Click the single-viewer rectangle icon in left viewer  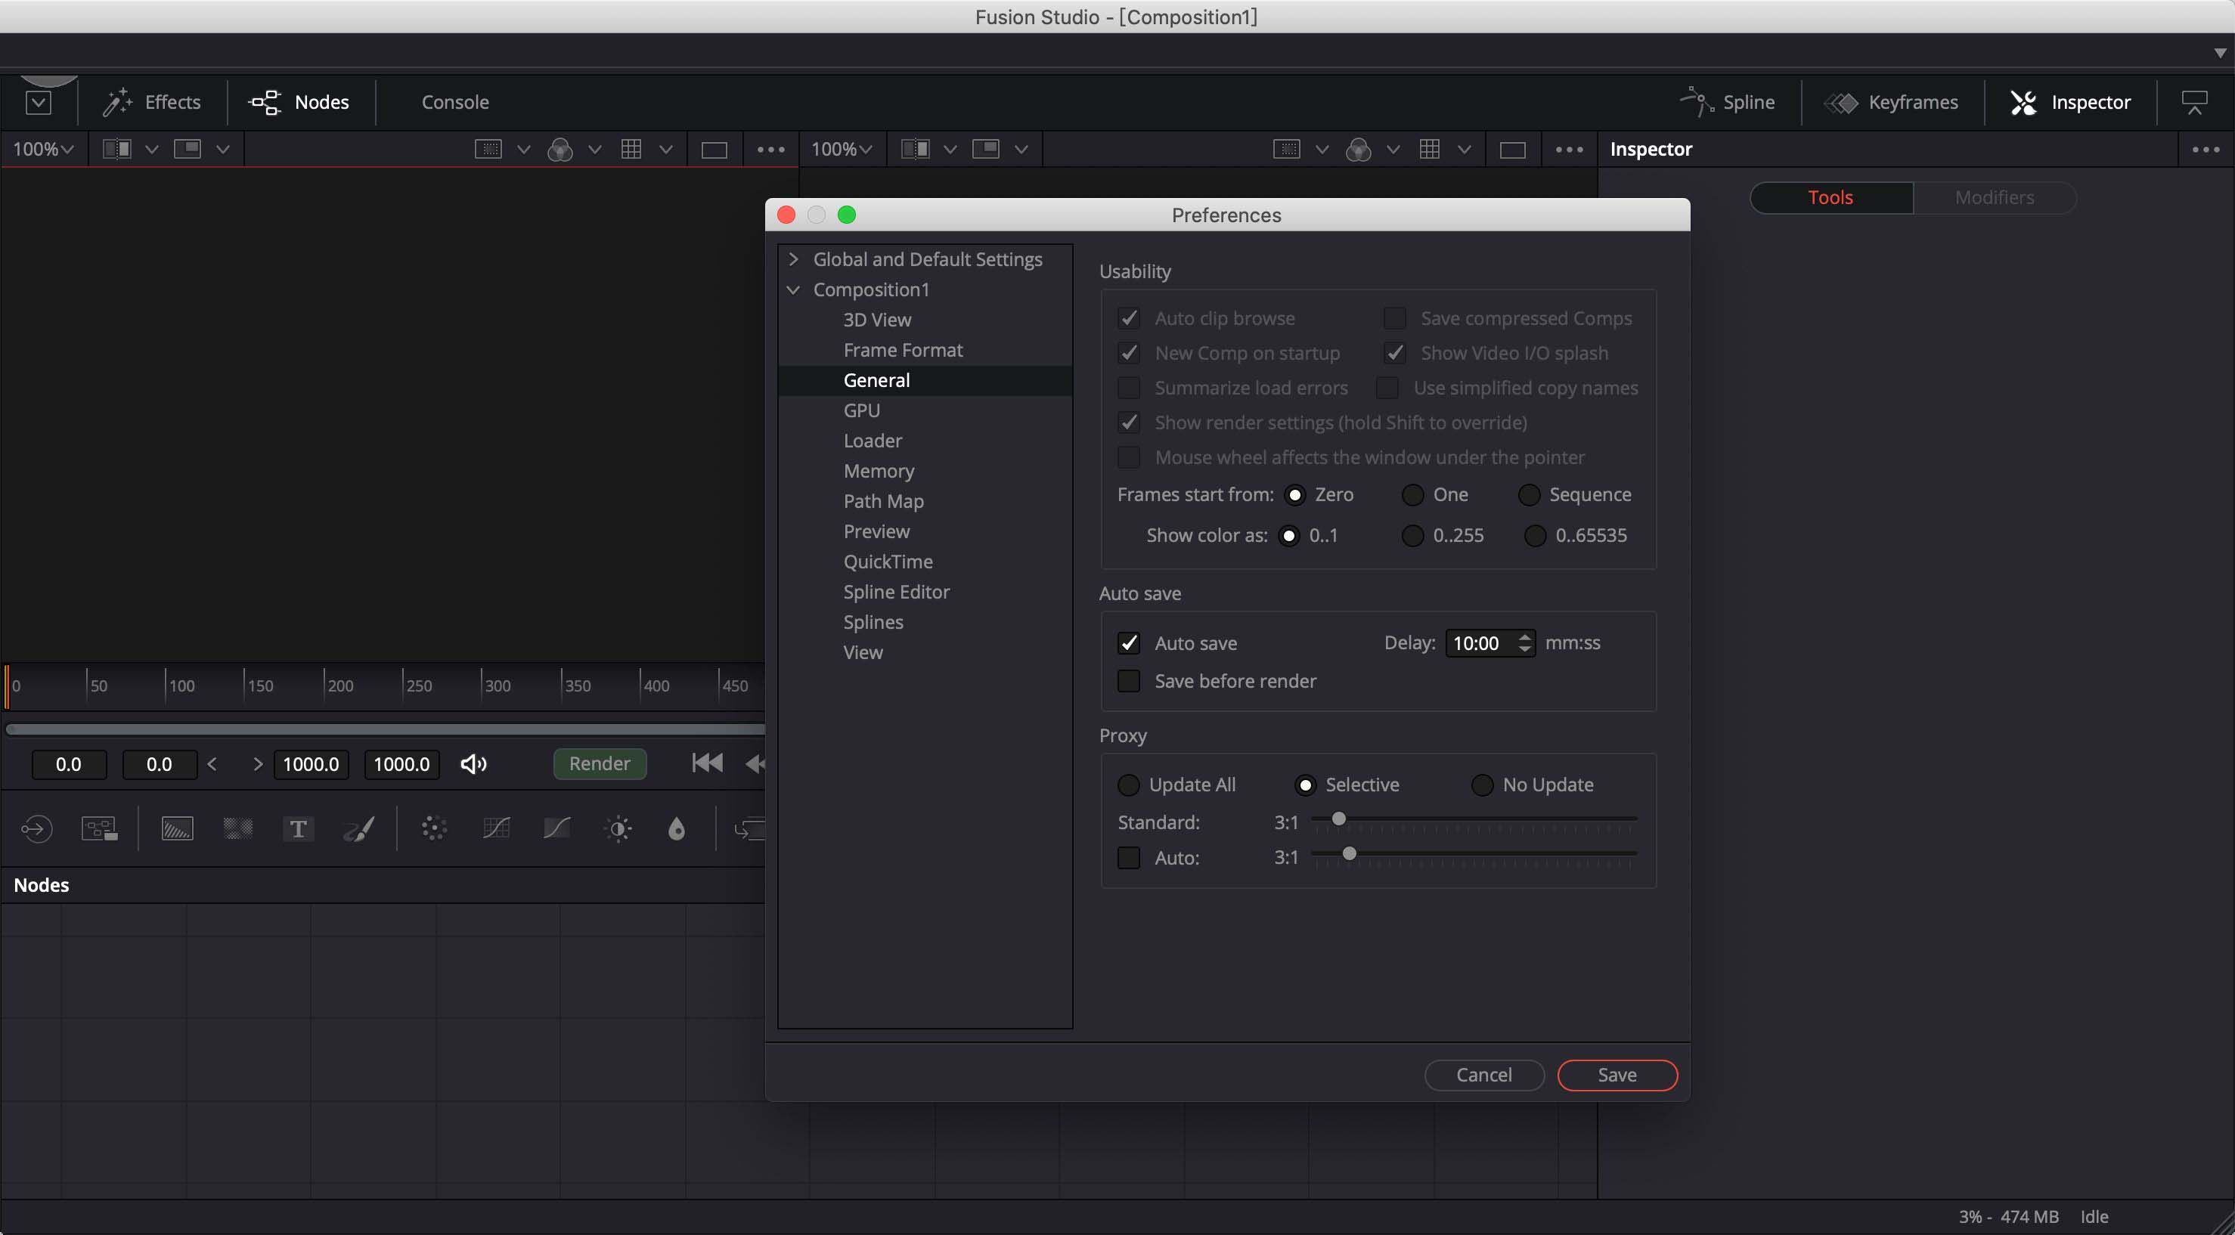tap(714, 150)
